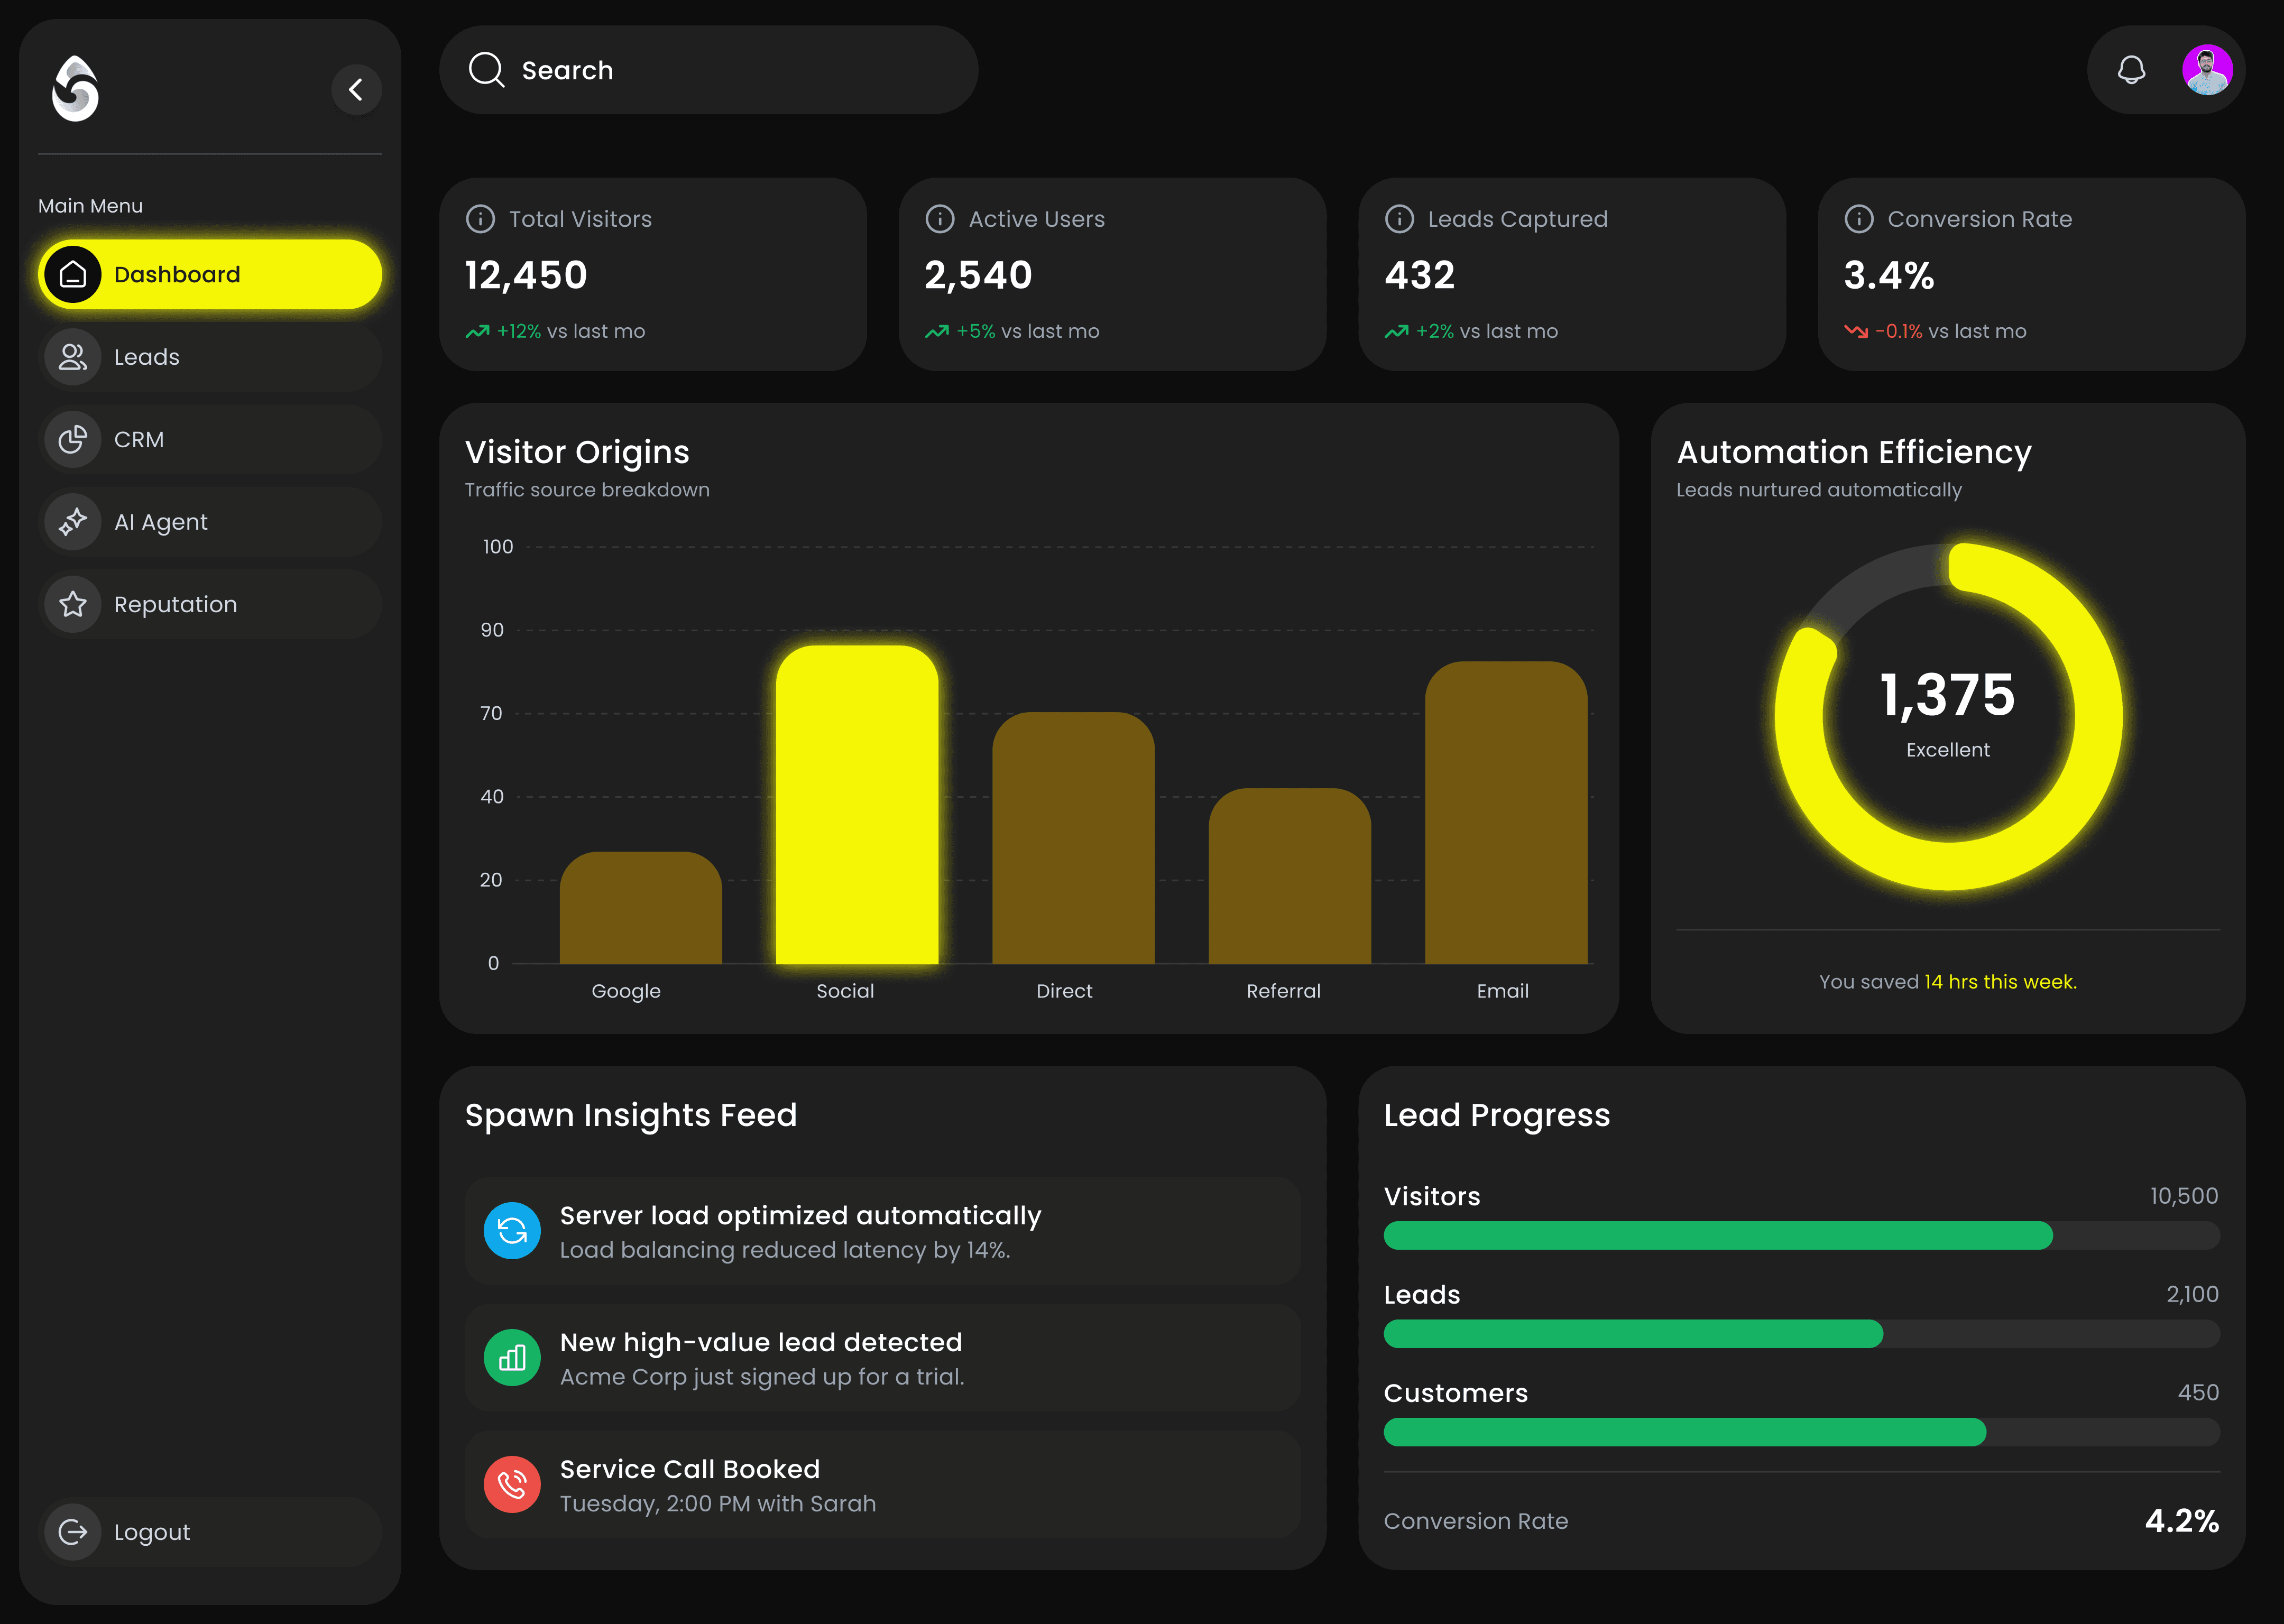2284x1624 pixels.
Task: Click the red Service Call phone icon
Action: [512, 1484]
